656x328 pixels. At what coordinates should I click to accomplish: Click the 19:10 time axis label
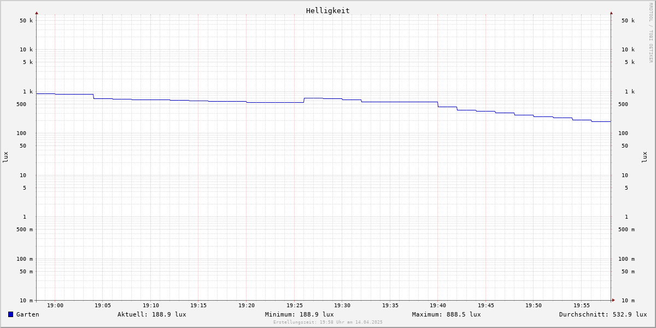(151, 306)
